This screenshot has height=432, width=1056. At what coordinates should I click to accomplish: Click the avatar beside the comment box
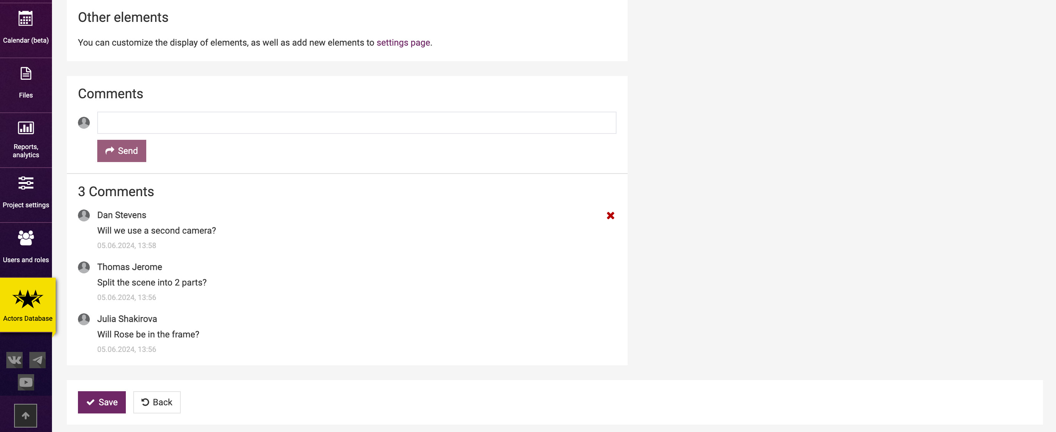pos(84,123)
